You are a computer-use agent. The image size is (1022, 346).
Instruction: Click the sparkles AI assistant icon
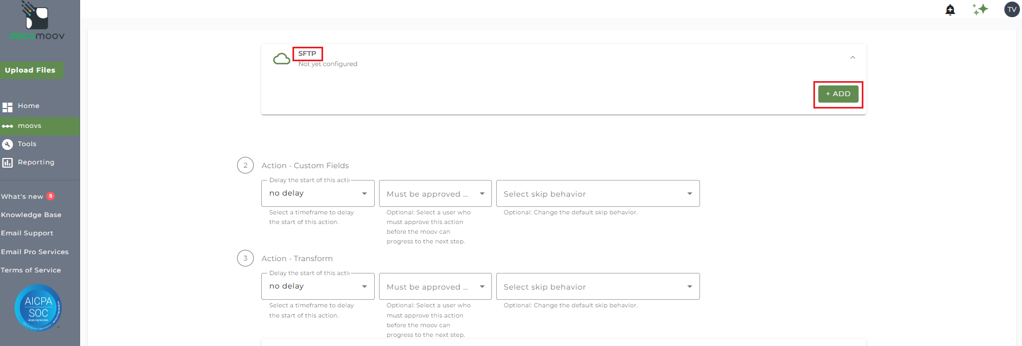point(980,10)
